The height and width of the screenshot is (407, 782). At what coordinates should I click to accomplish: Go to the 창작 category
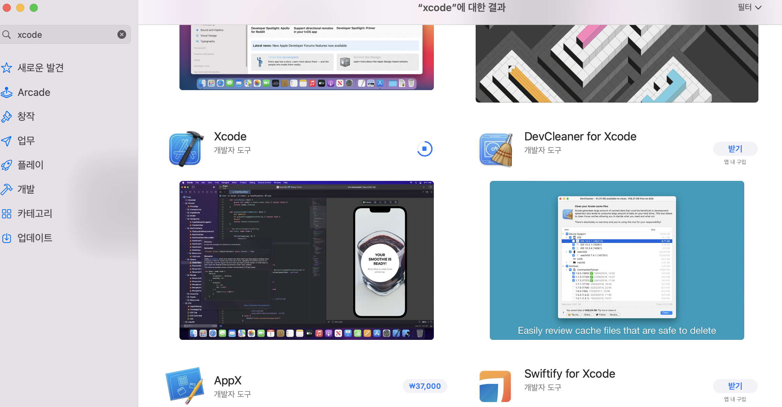point(26,116)
